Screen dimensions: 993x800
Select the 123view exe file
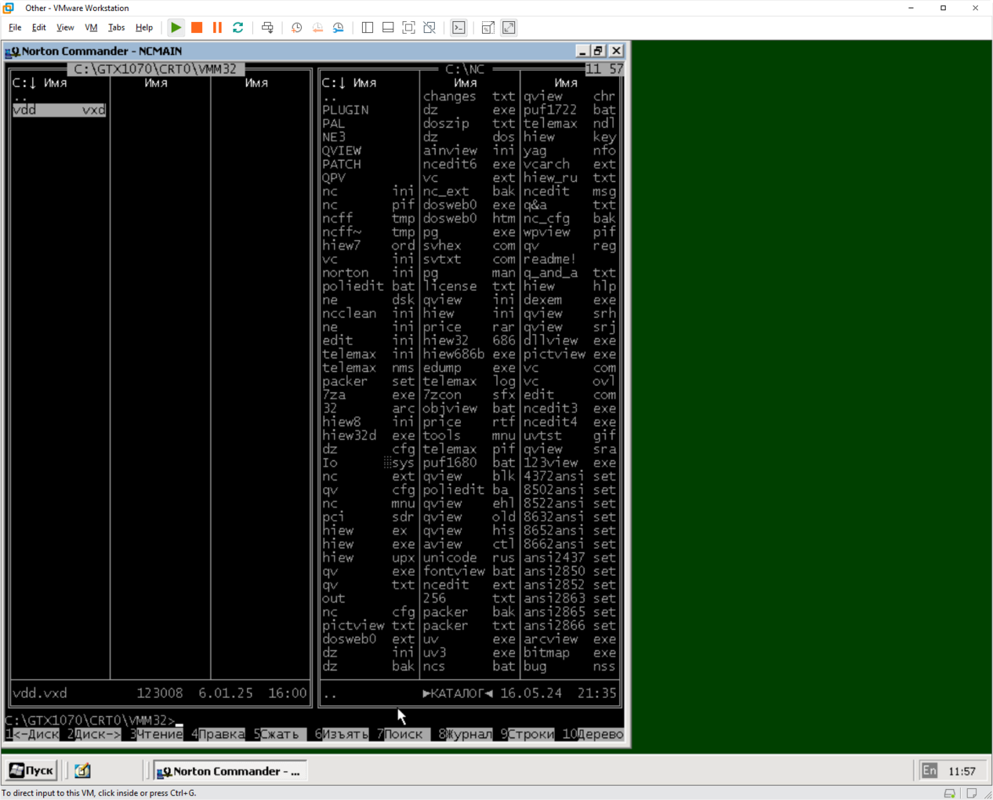(x=570, y=463)
